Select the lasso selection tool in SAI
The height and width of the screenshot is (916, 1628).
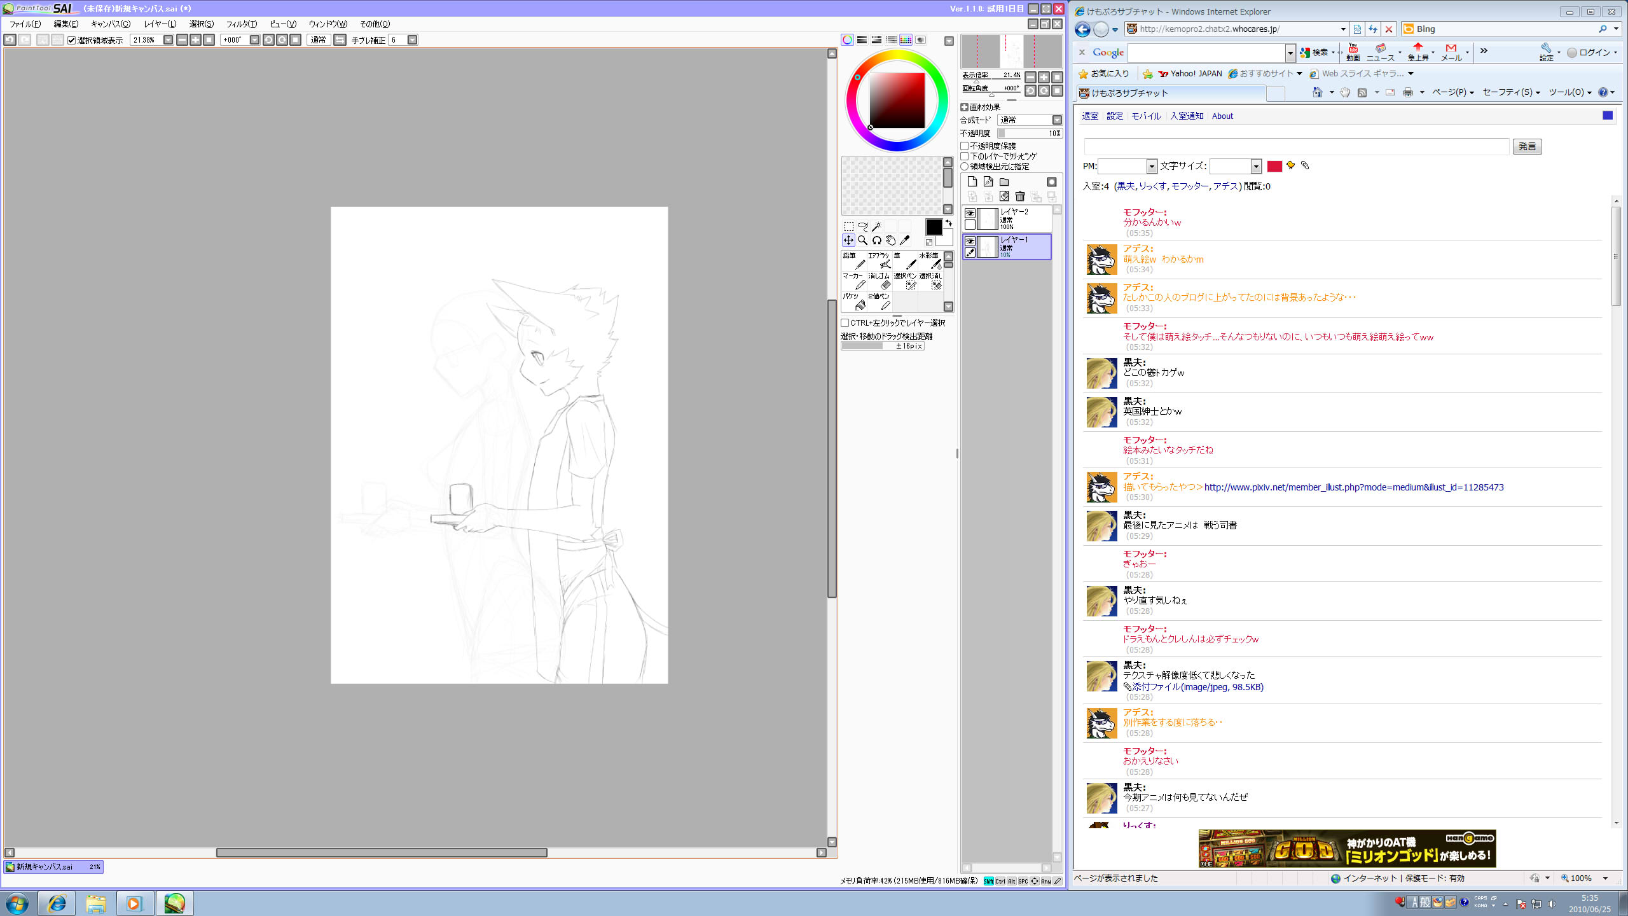862,226
